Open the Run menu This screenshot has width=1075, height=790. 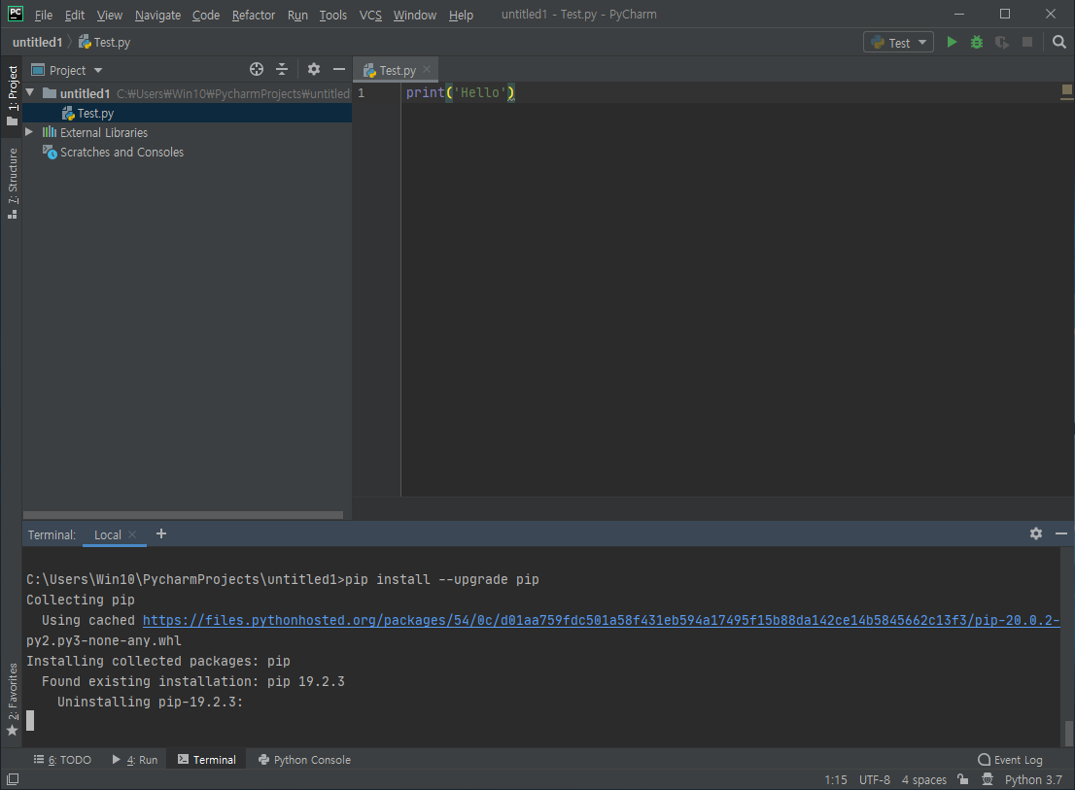(297, 16)
